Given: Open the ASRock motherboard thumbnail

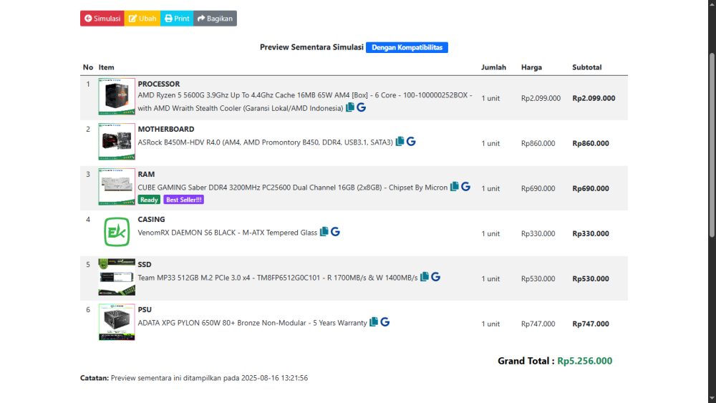Looking at the screenshot, I should click(x=117, y=142).
